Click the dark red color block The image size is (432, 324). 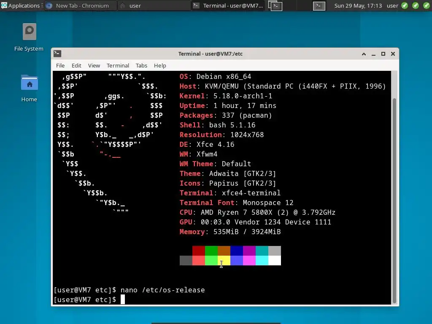click(199, 251)
